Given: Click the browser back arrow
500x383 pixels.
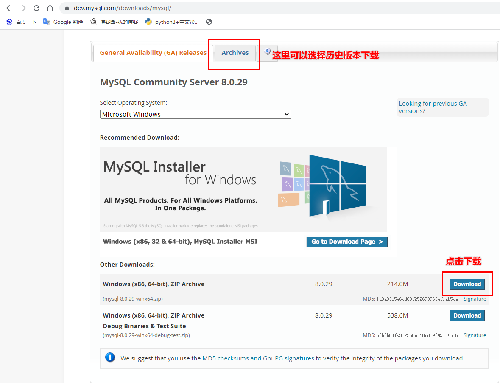Looking at the screenshot, I should [9, 8].
